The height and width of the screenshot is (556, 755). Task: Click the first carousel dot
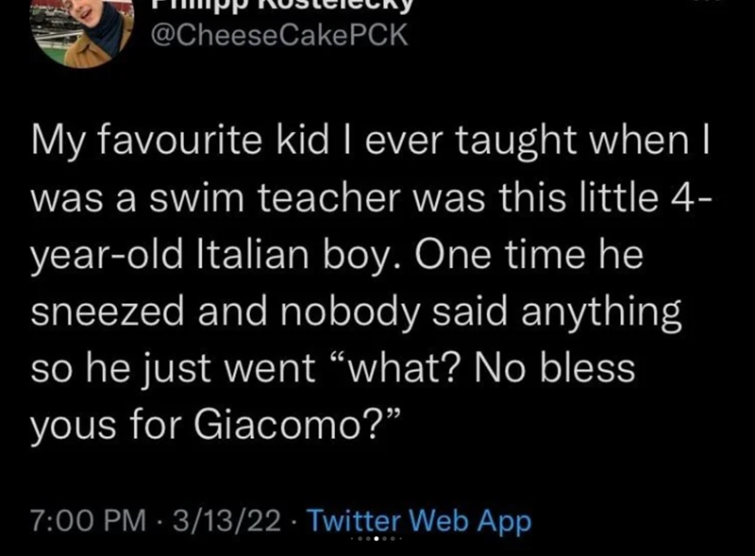click(361, 539)
